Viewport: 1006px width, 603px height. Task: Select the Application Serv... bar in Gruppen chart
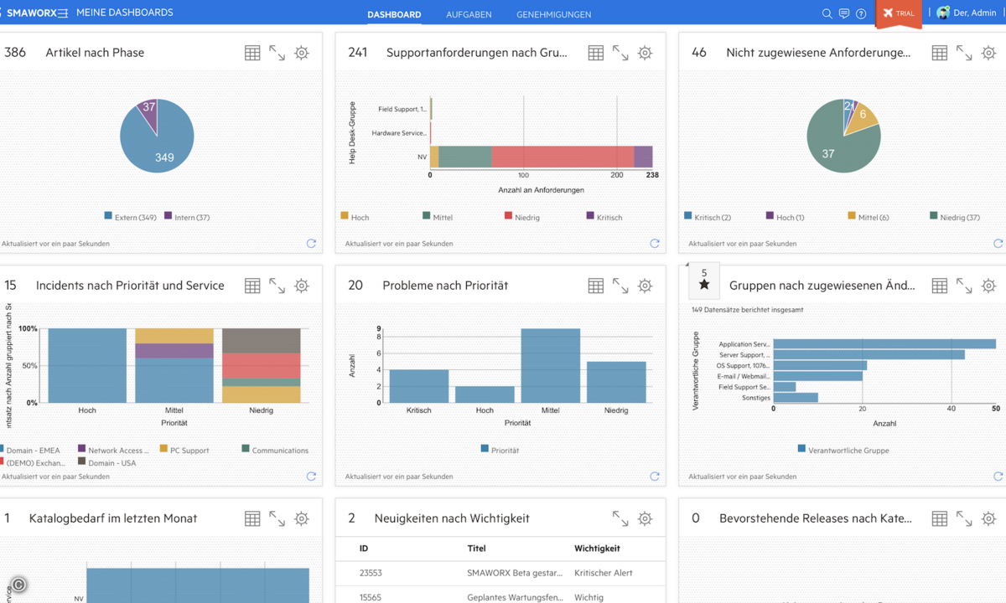[884, 344]
